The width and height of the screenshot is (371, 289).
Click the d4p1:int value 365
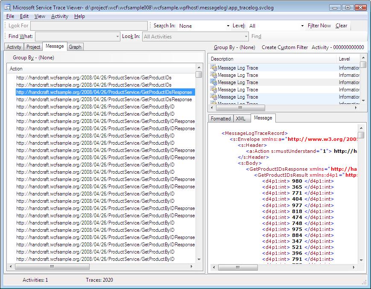(297, 187)
